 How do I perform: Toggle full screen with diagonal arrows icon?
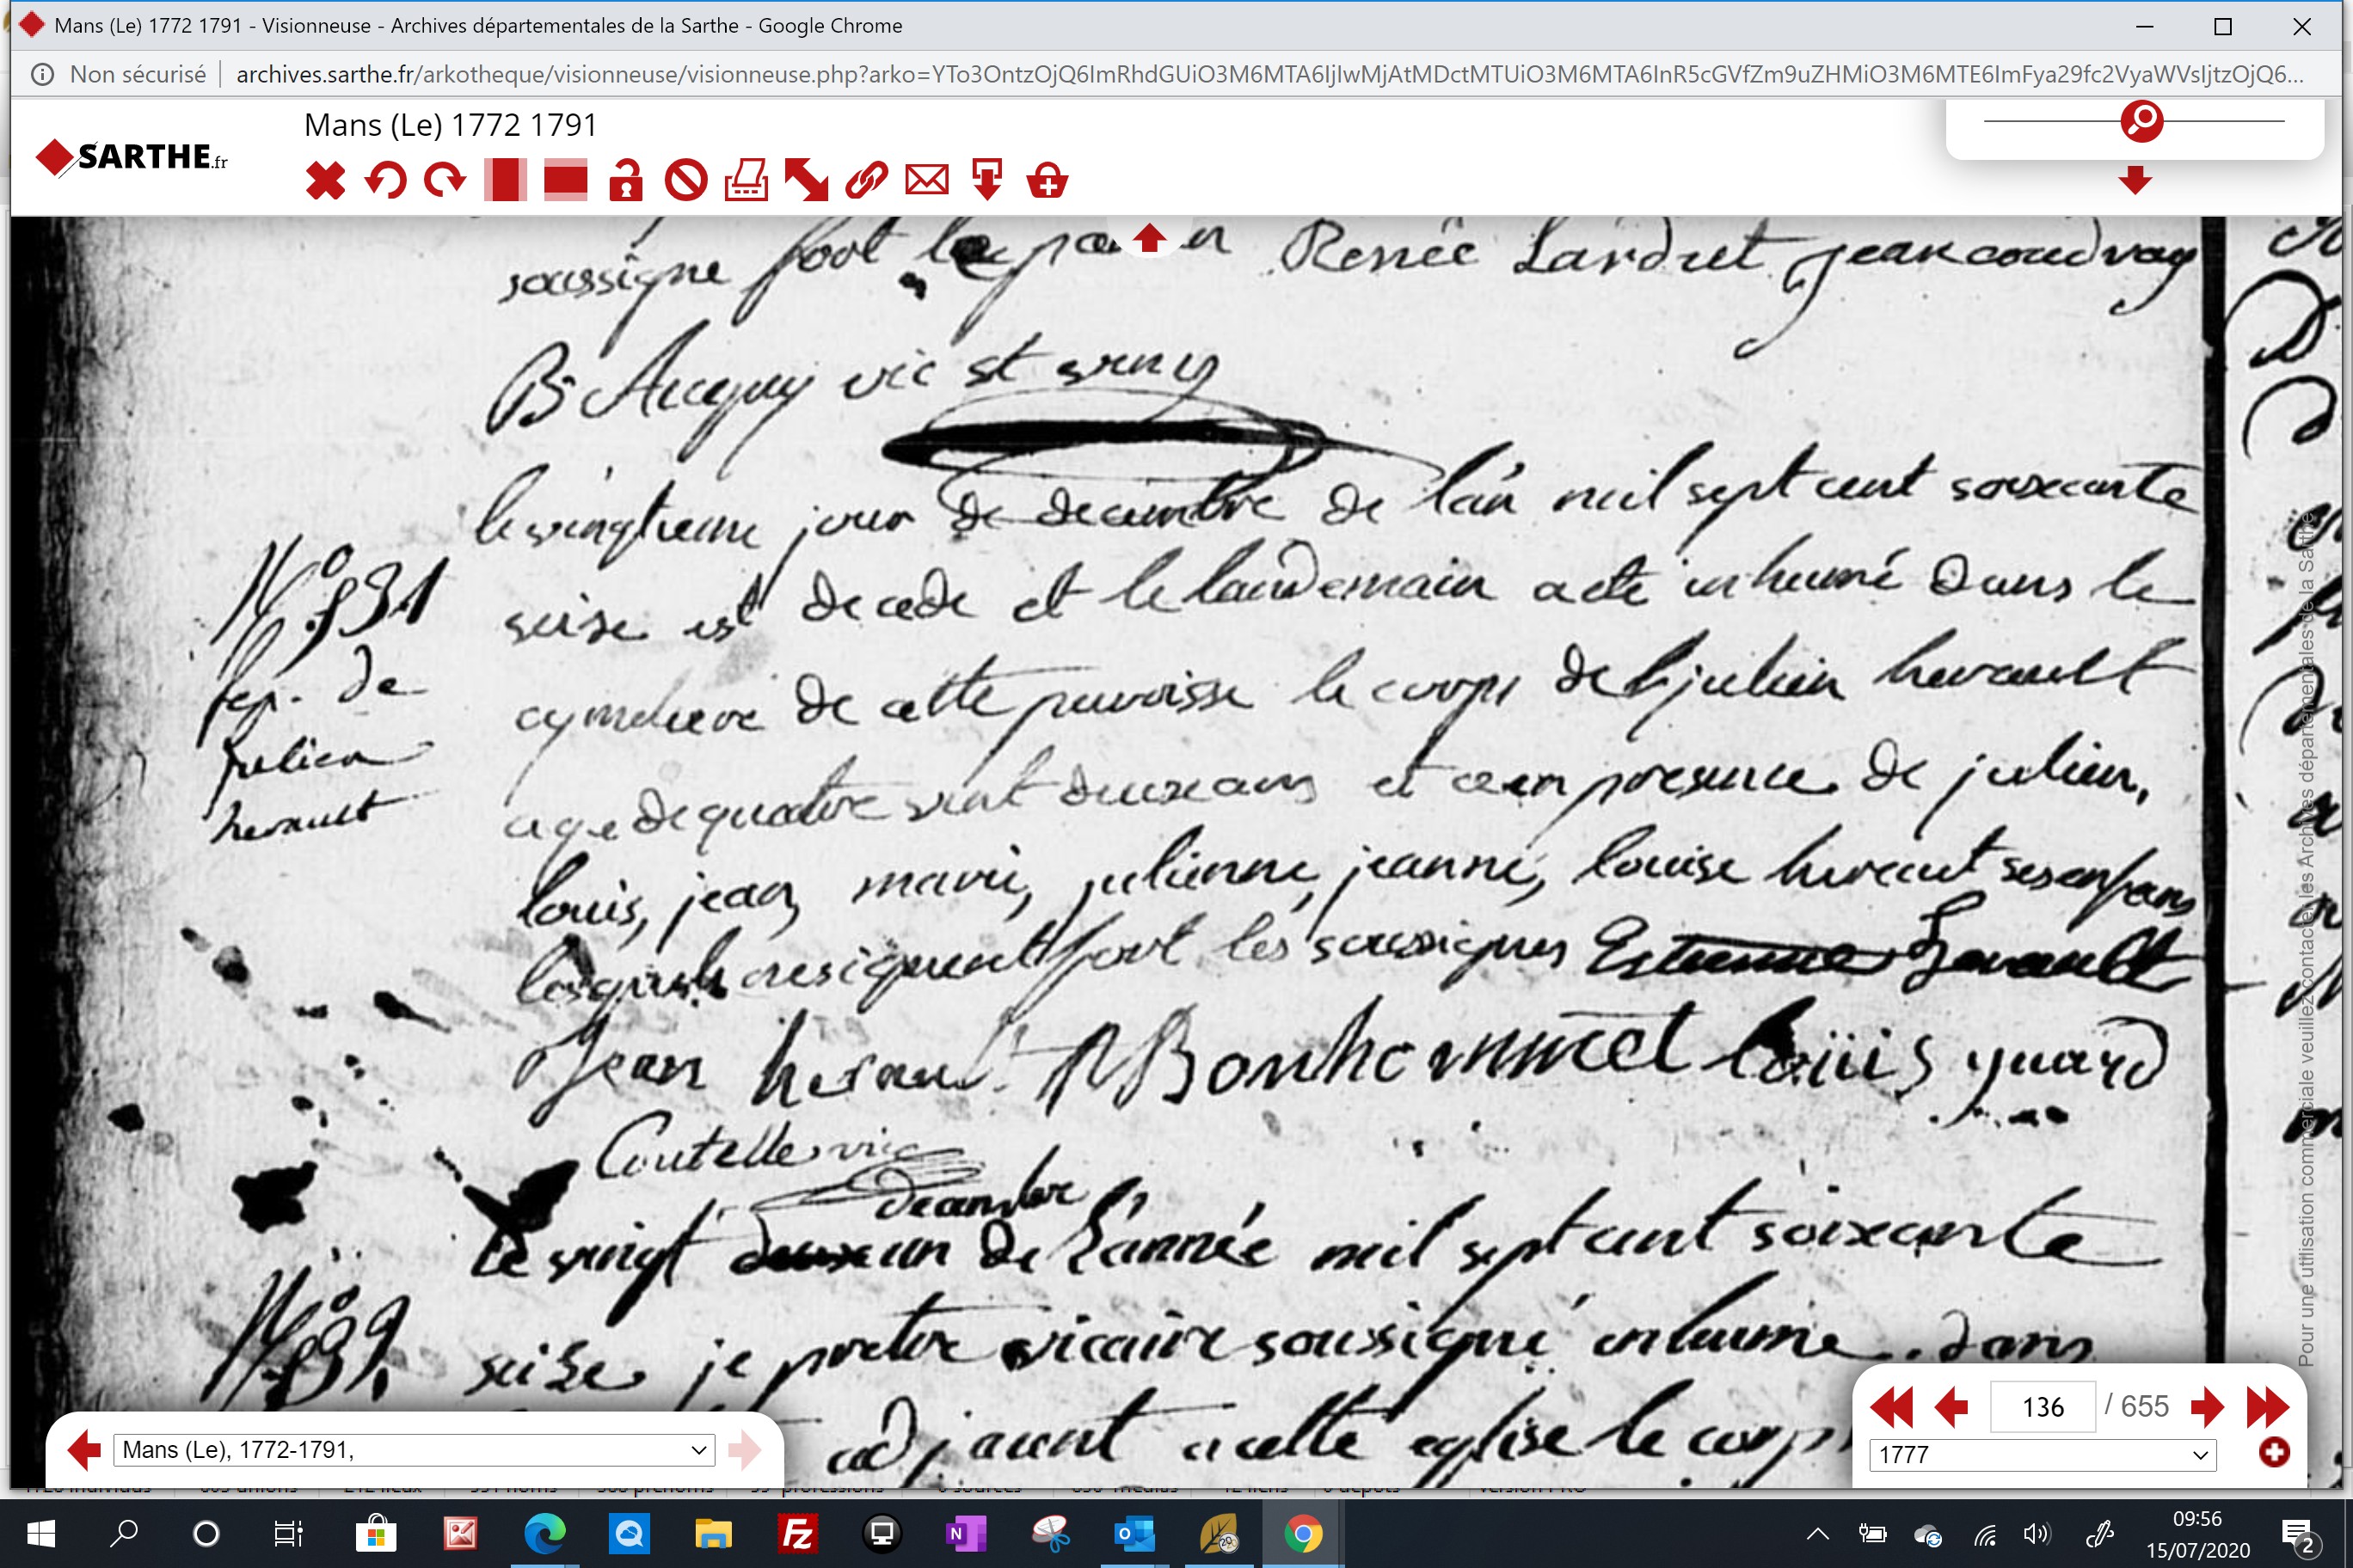tap(807, 181)
